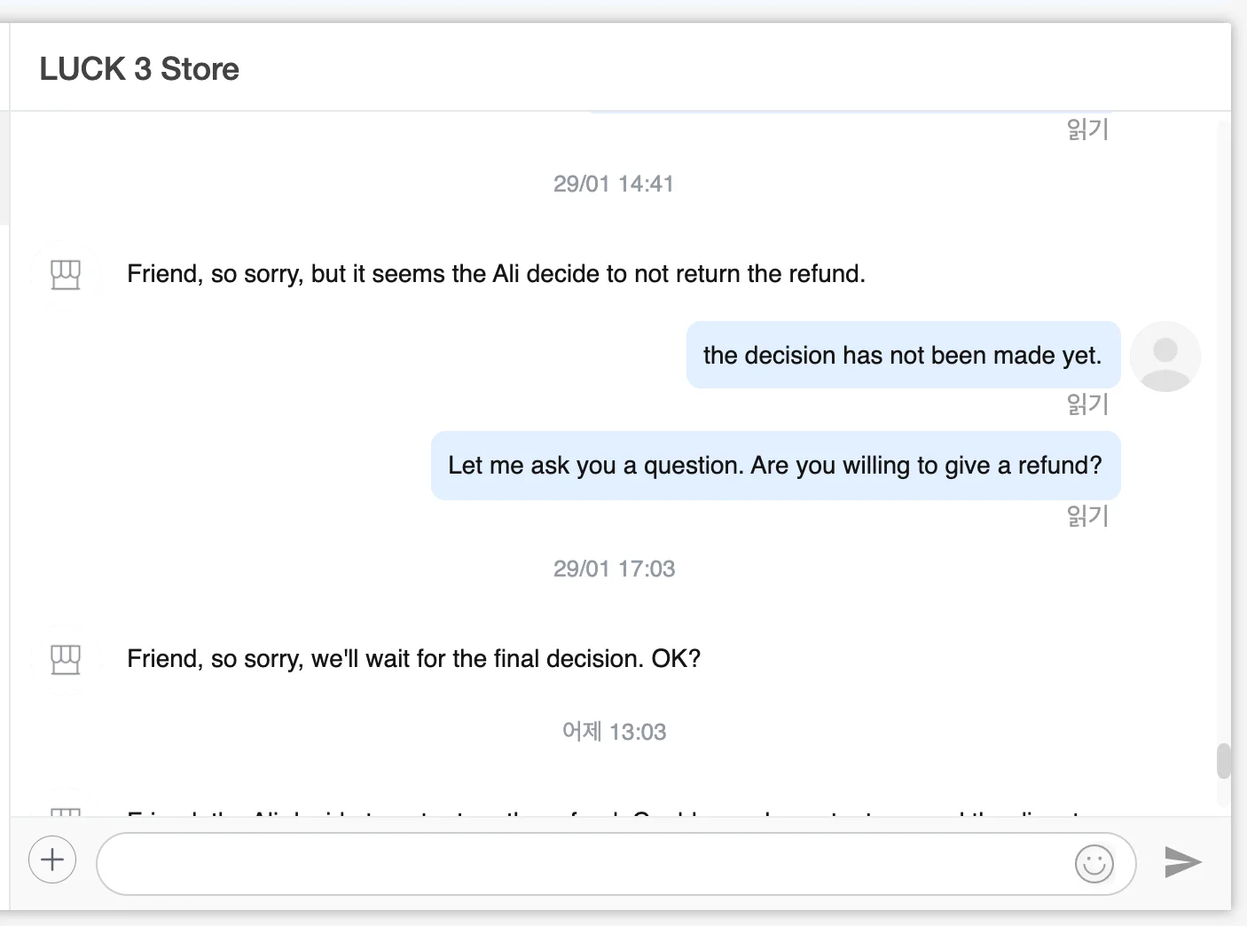This screenshot has height=926, width=1247.
Task: Click the 'decision has not been made yet' bubble
Action: pyautogui.click(x=902, y=356)
